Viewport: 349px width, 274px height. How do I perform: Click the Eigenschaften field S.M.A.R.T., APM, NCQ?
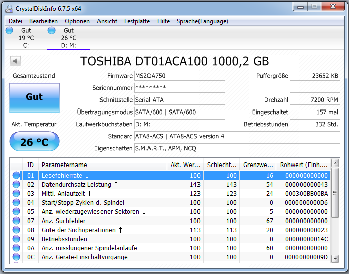237,148
